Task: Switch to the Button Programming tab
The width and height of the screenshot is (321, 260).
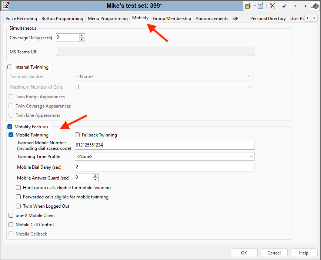Action: pyautogui.click(x=62, y=19)
